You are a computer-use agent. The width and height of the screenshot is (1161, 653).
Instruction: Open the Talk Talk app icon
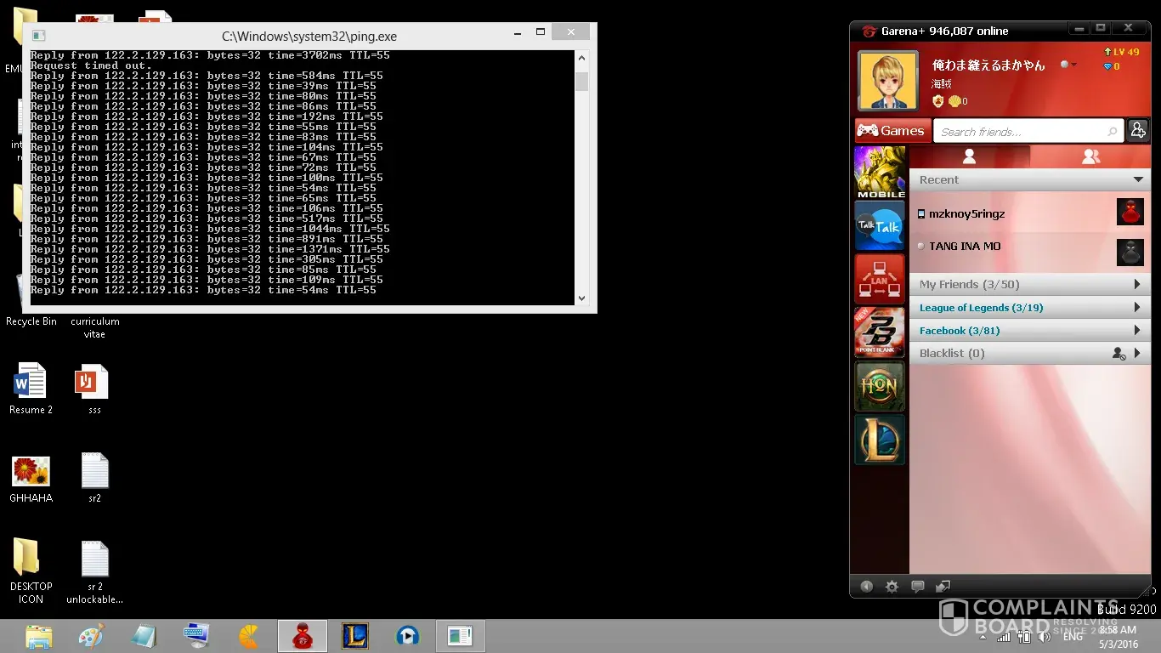[x=879, y=226]
